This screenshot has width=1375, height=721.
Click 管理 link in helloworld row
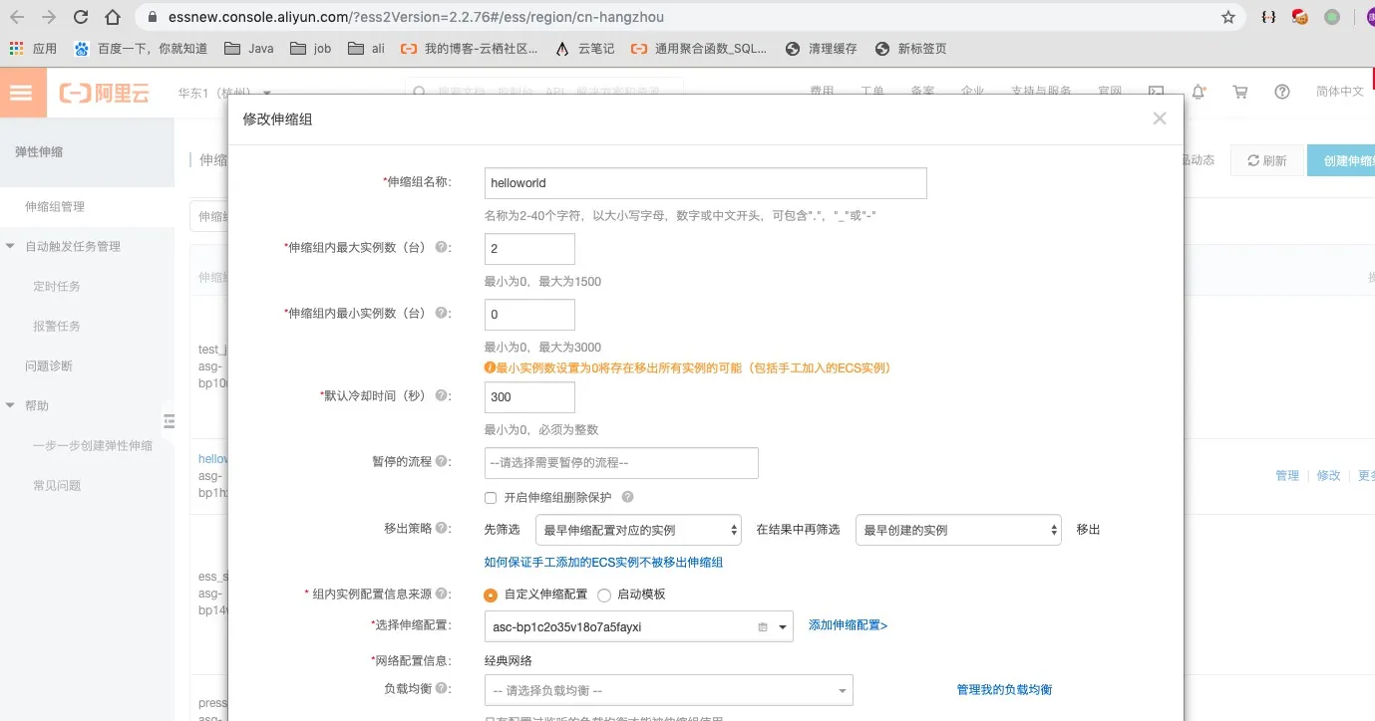[1287, 475]
